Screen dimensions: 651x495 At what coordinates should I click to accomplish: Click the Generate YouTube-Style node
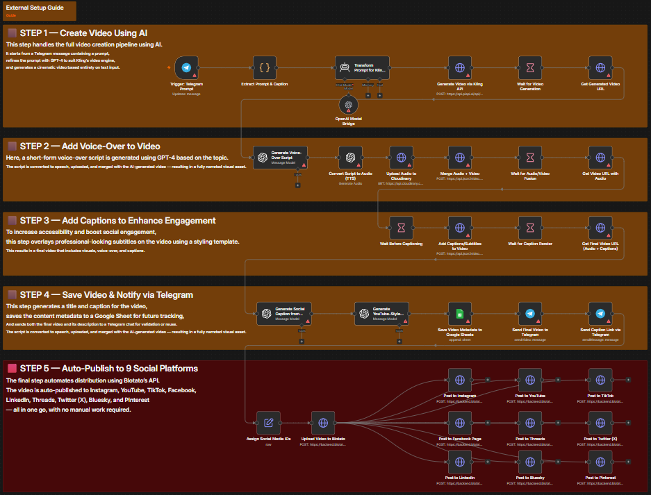pos(382,314)
